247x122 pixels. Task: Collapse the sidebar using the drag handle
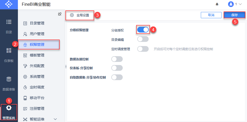[66, 67]
